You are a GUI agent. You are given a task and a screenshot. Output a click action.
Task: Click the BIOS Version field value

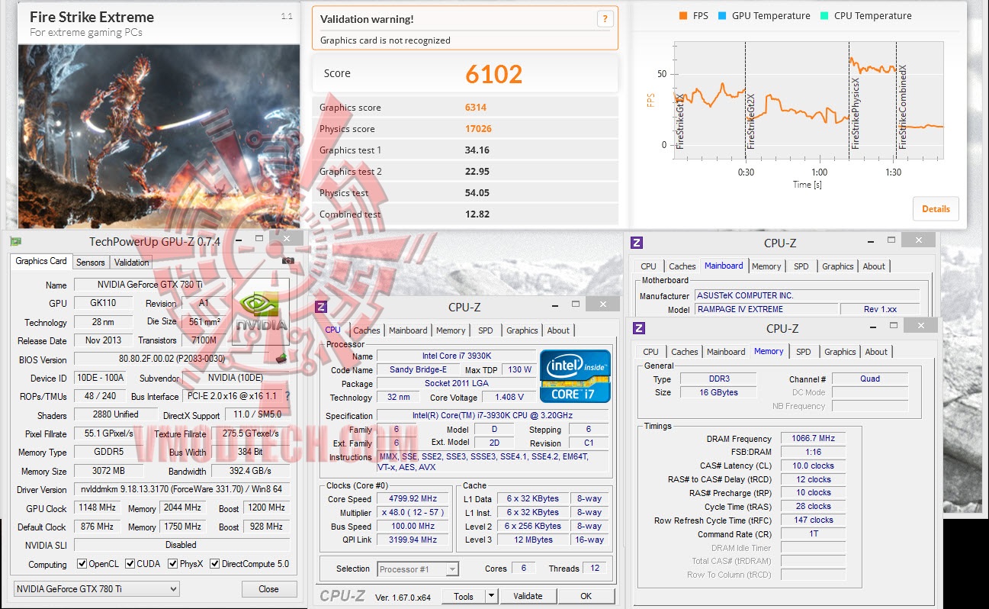point(174,359)
